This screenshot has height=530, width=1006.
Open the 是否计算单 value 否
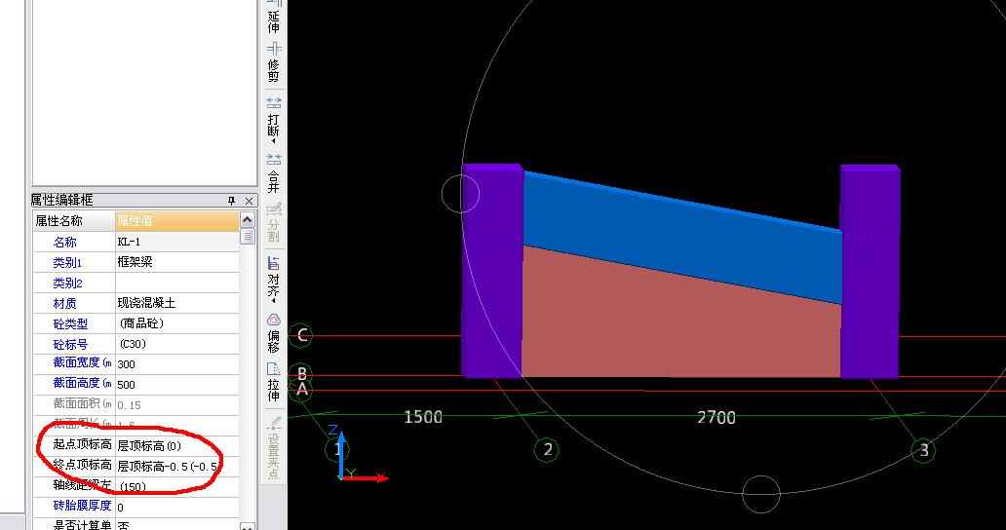click(177, 524)
